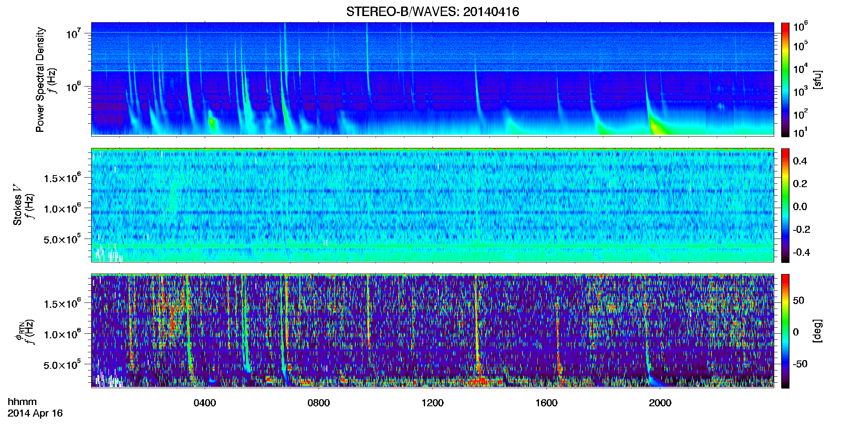Open the φ RTN angle spectrogram panel
Image resolution: width=865 pixels, height=445 pixels.
pos(432,330)
